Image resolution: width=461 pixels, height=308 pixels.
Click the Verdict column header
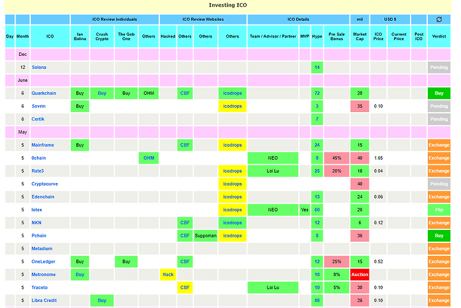coord(439,36)
